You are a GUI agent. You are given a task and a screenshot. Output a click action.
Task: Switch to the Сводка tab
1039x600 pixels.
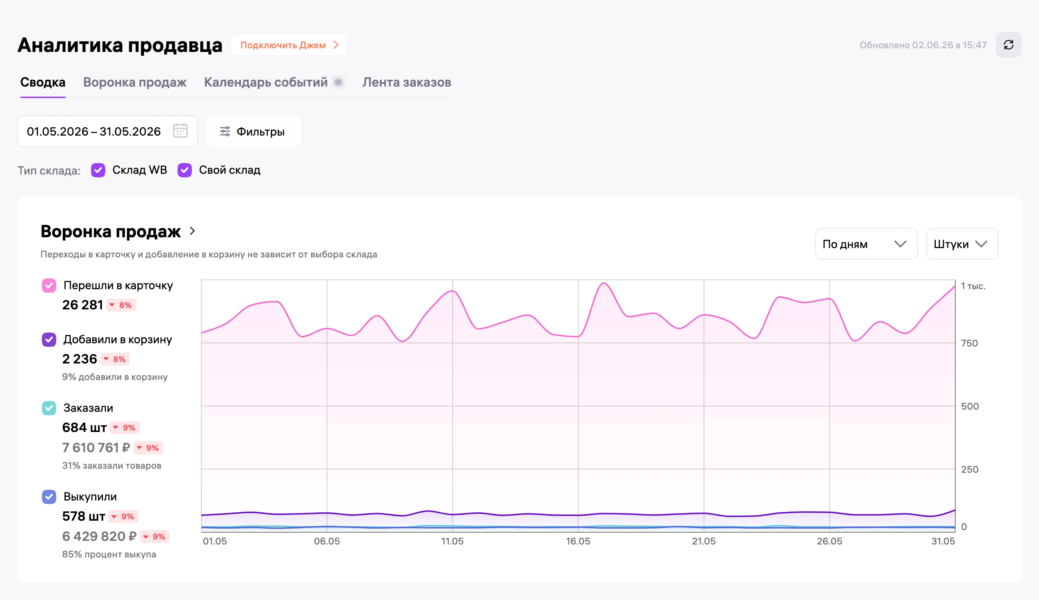pyautogui.click(x=43, y=83)
